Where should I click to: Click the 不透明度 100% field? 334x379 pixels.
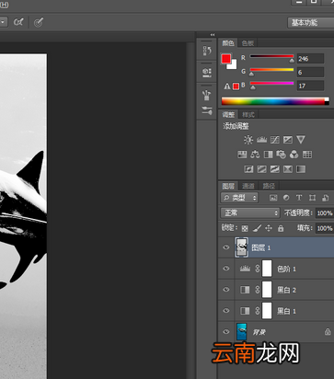(x=325, y=212)
